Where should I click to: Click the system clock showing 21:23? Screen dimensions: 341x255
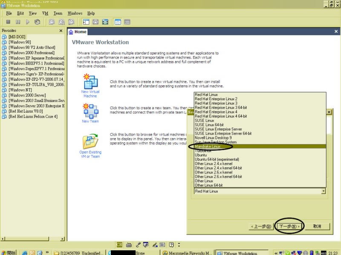coord(333,253)
